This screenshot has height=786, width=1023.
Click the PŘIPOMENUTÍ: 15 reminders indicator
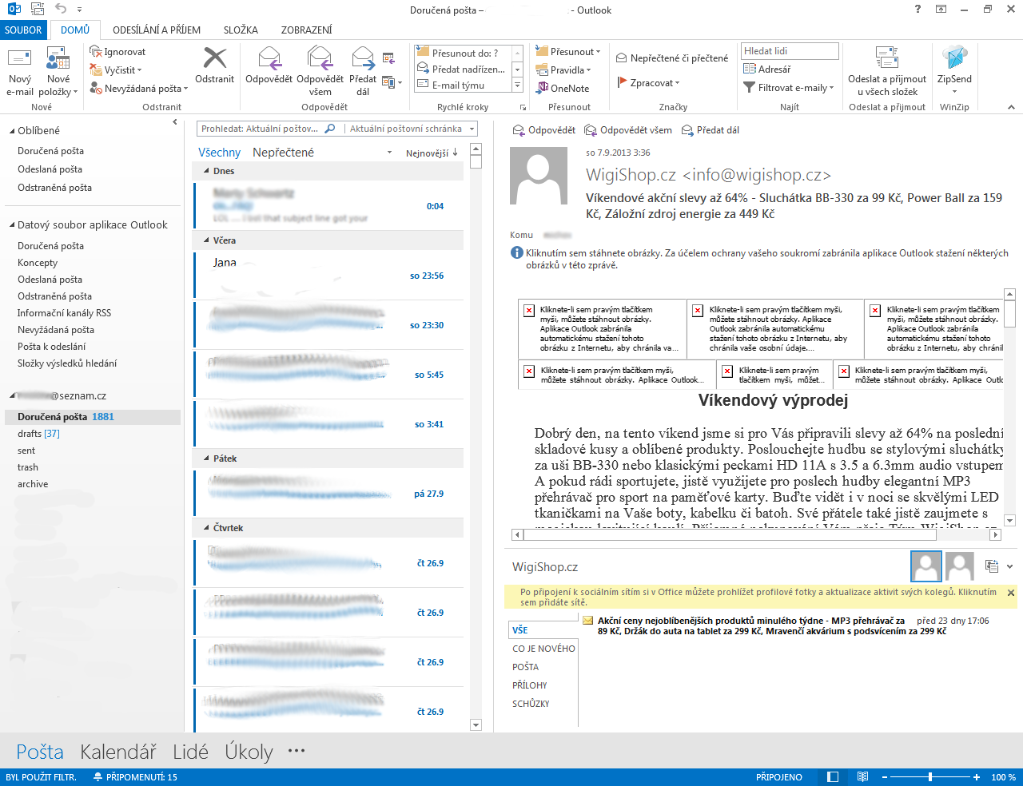click(135, 777)
